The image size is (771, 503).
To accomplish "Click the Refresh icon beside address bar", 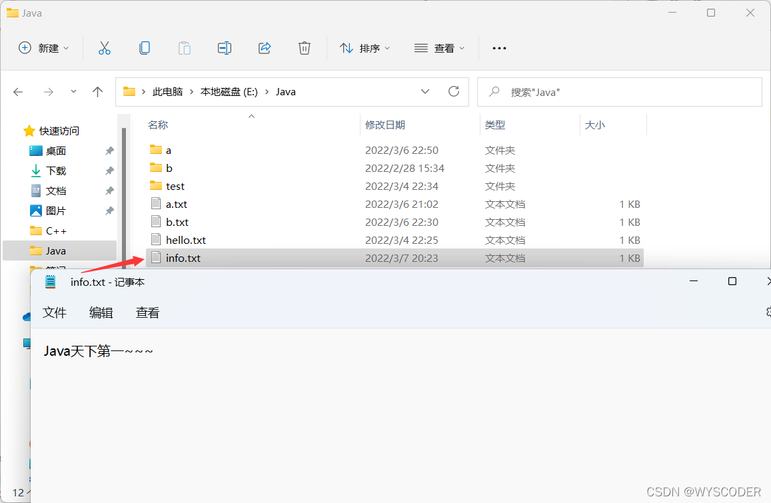I will pyautogui.click(x=454, y=91).
